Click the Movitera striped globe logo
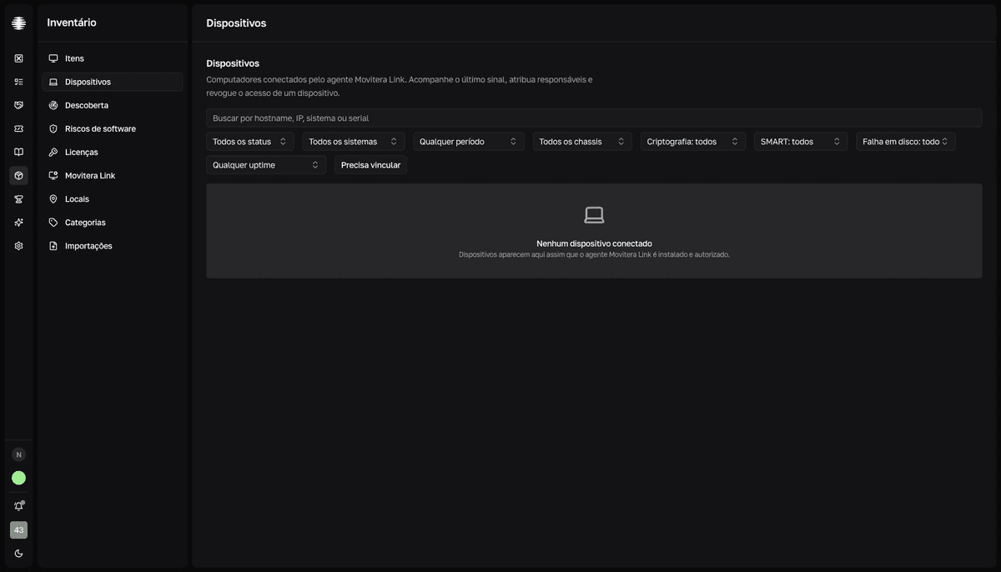The height and width of the screenshot is (572, 1001). (18, 23)
